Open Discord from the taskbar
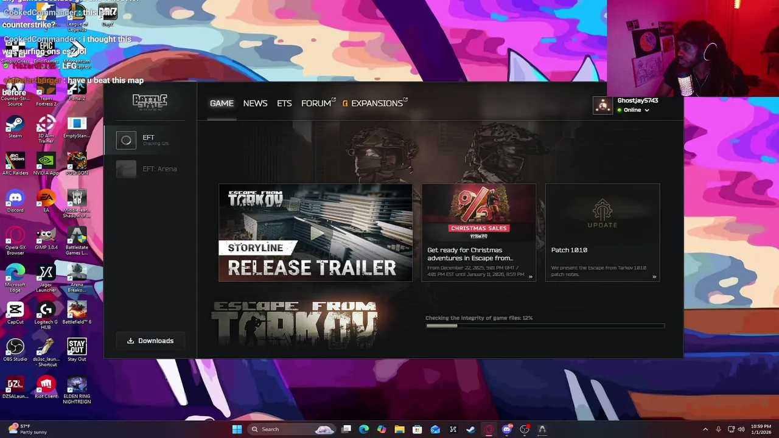 tap(506, 429)
